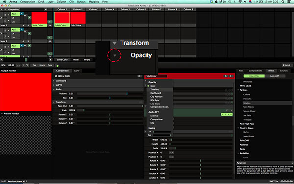Open the Add blend mode dropdown on Layer 3
The width and height of the screenshot is (294, 184).
[15, 14]
